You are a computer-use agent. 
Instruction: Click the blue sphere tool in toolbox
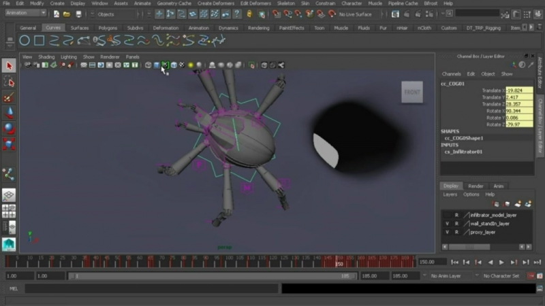tap(9, 129)
